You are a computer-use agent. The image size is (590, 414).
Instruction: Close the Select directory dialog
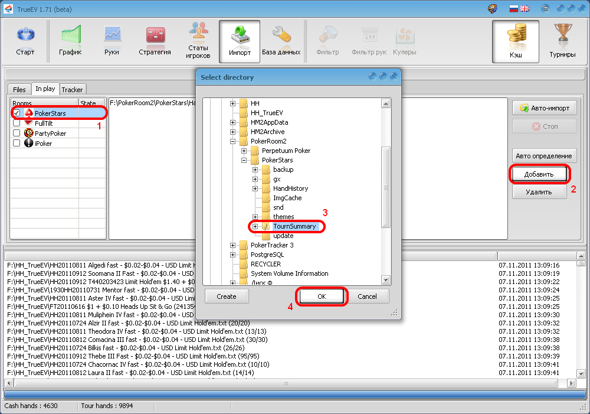[394, 76]
